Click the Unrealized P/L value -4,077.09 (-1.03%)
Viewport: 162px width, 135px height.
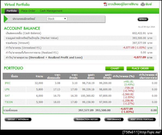[134, 48]
